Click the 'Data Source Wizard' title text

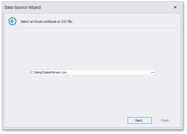coord(23,7)
